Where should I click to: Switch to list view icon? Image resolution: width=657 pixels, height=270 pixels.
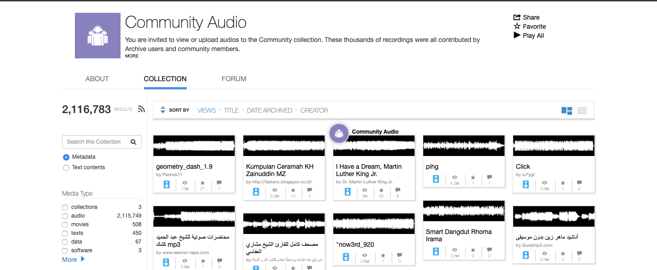[x=582, y=110]
